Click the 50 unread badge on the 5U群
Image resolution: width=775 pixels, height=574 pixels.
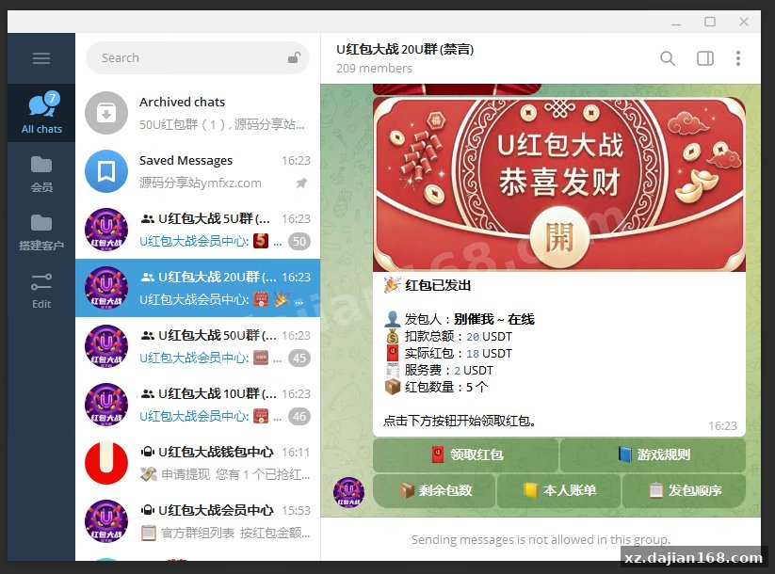(299, 241)
